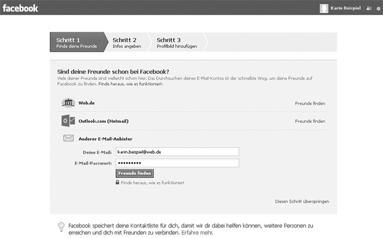Open Karin Beispiel profile name link
The image size is (383, 238).
click(x=345, y=8)
